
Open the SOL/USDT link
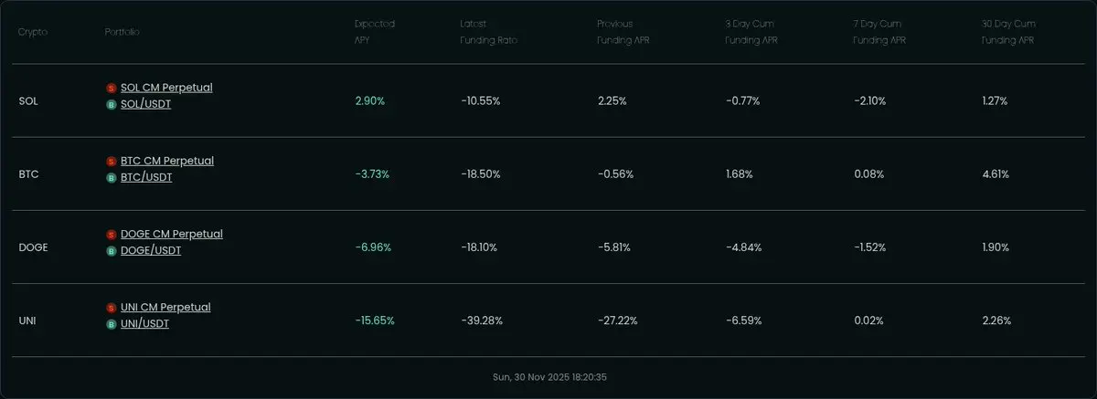(x=145, y=104)
